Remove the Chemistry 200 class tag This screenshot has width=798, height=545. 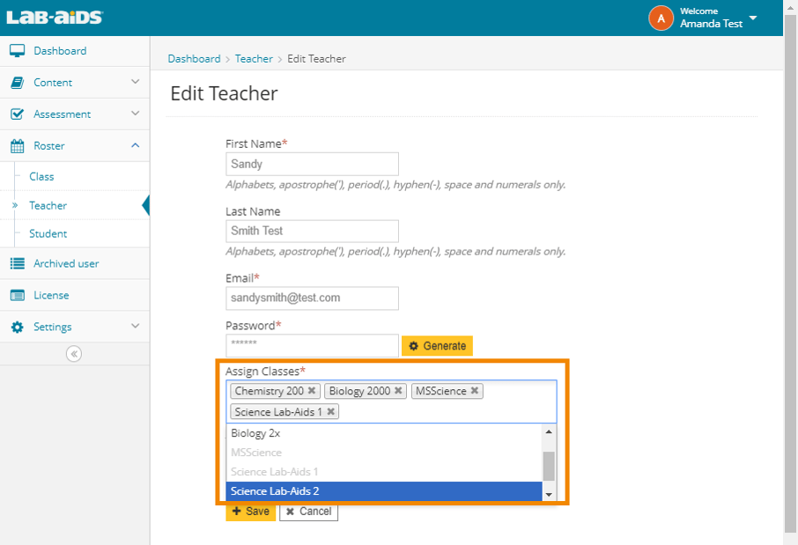311,390
